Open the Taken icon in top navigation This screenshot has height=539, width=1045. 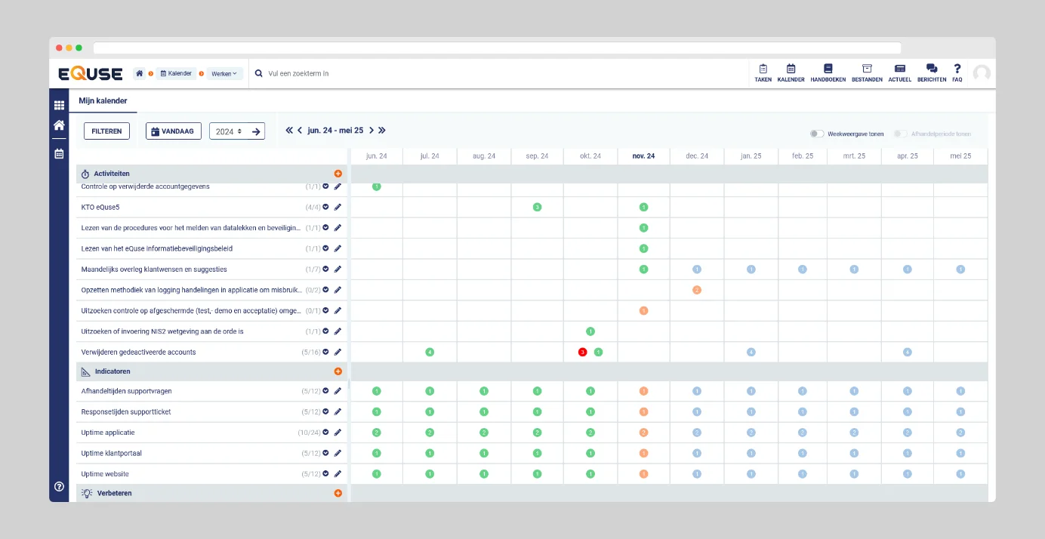[763, 69]
